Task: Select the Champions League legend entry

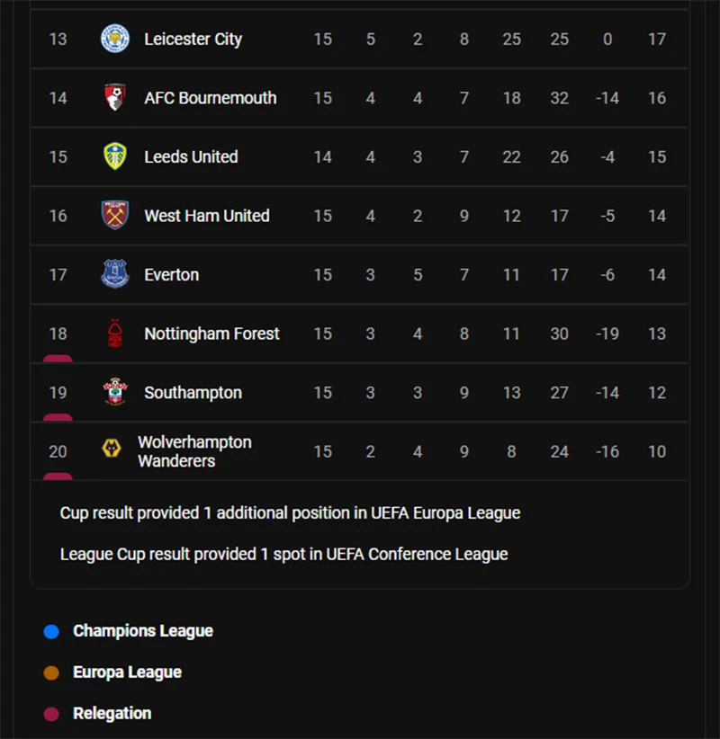Action: tap(142, 631)
